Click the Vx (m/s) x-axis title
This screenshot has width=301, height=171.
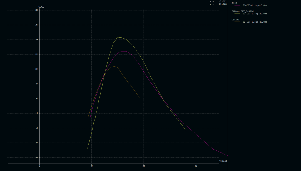coord(223,161)
